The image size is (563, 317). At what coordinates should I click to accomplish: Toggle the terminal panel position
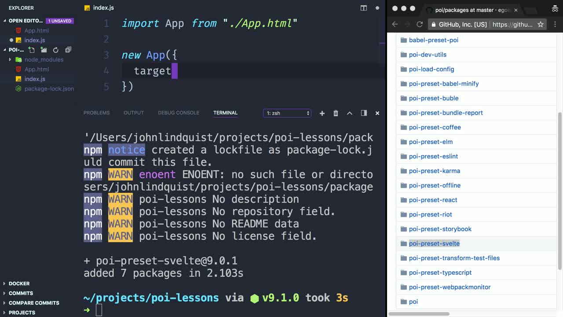[364, 113]
